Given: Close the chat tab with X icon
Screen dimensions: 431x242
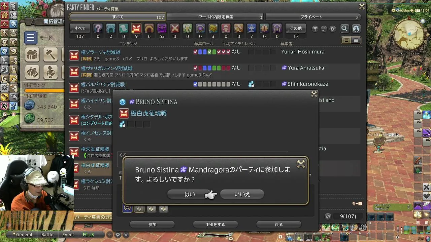Looking at the screenshot, I should 126,235.
